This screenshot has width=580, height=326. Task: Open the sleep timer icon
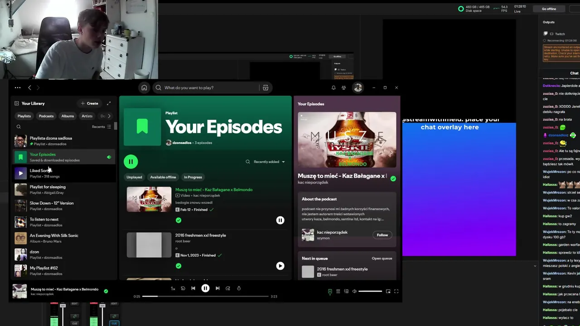pyautogui.click(x=239, y=288)
